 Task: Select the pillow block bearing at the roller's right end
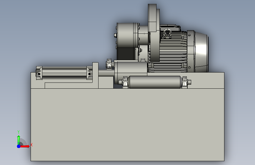coord(185,82)
